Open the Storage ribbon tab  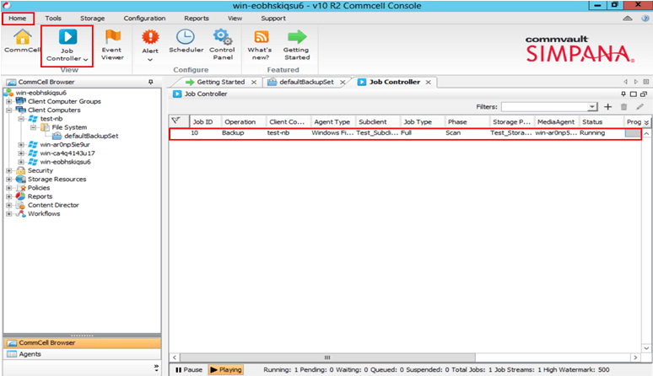[92, 18]
